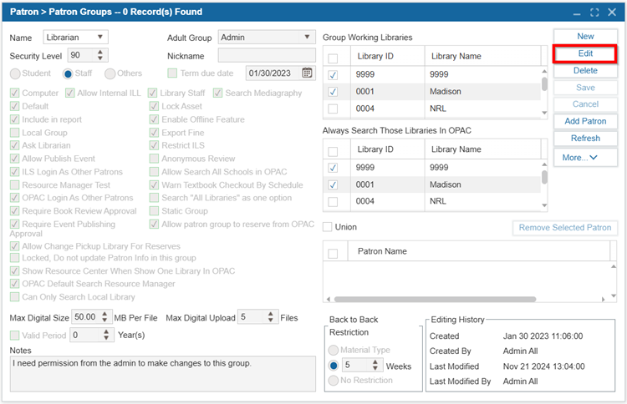627x404 pixels.
Task: Click the Add Patron button
Action: click(585, 121)
